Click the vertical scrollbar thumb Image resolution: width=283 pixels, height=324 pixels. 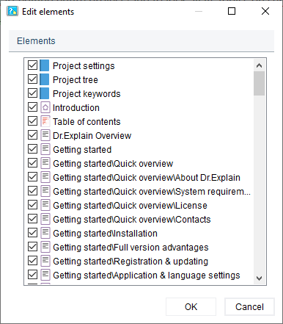(x=259, y=83)
